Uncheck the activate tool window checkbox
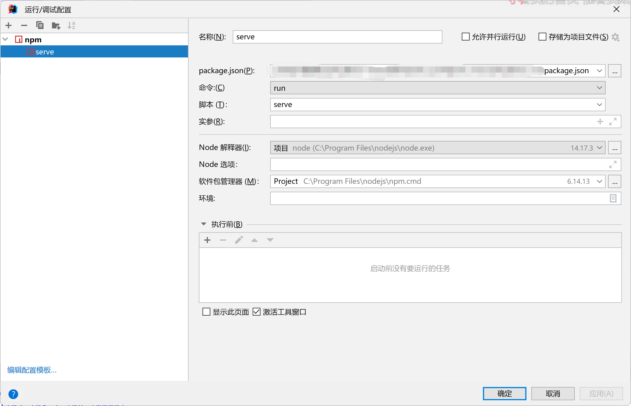This screenshot has height=406, width=631. tap(257, 312)
